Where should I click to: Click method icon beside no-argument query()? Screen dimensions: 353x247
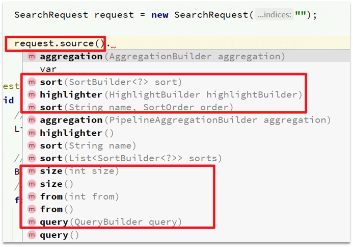[32, 235]
